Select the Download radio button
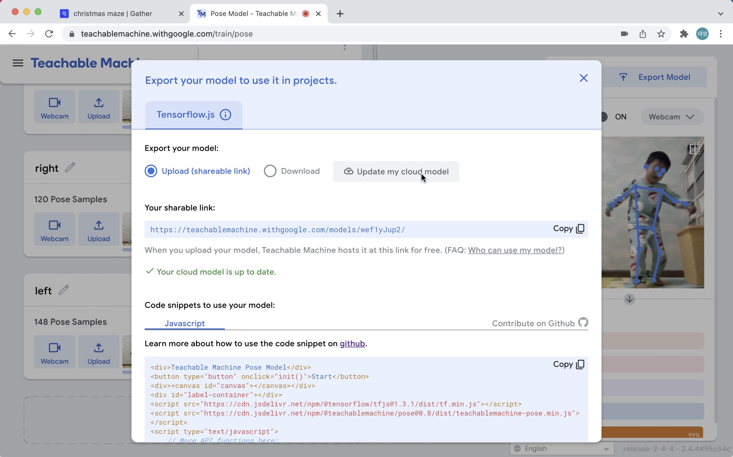 tap(270, 171)
